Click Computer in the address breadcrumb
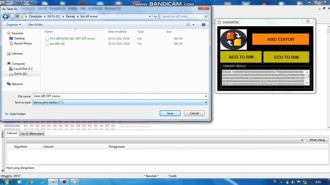Screen dimensions: 330x185 [36, 16]
